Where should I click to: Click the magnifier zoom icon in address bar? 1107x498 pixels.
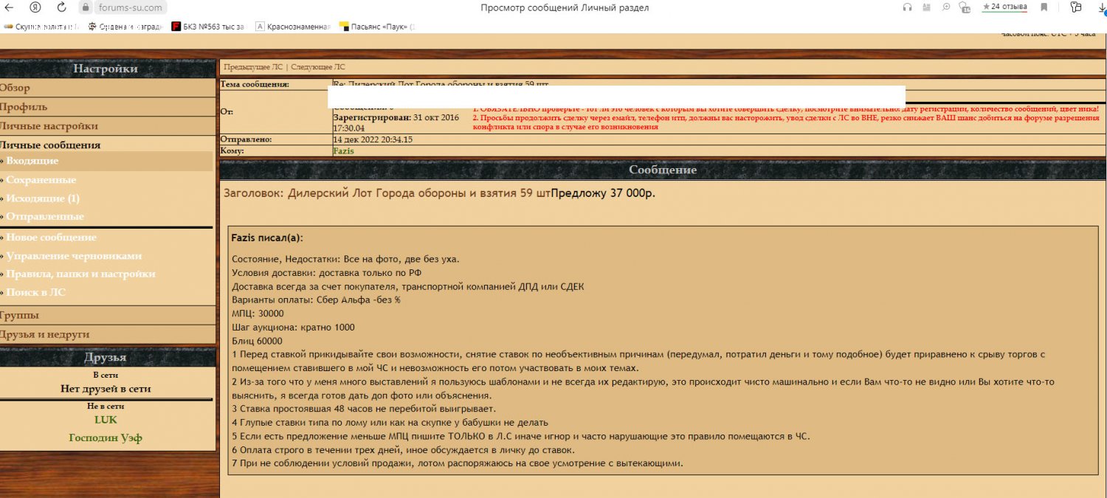click(946, 7)
